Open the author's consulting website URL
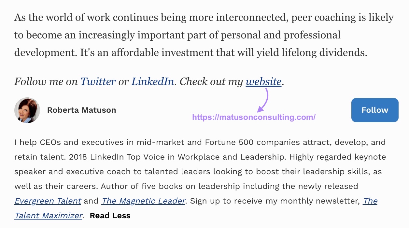 253,118
